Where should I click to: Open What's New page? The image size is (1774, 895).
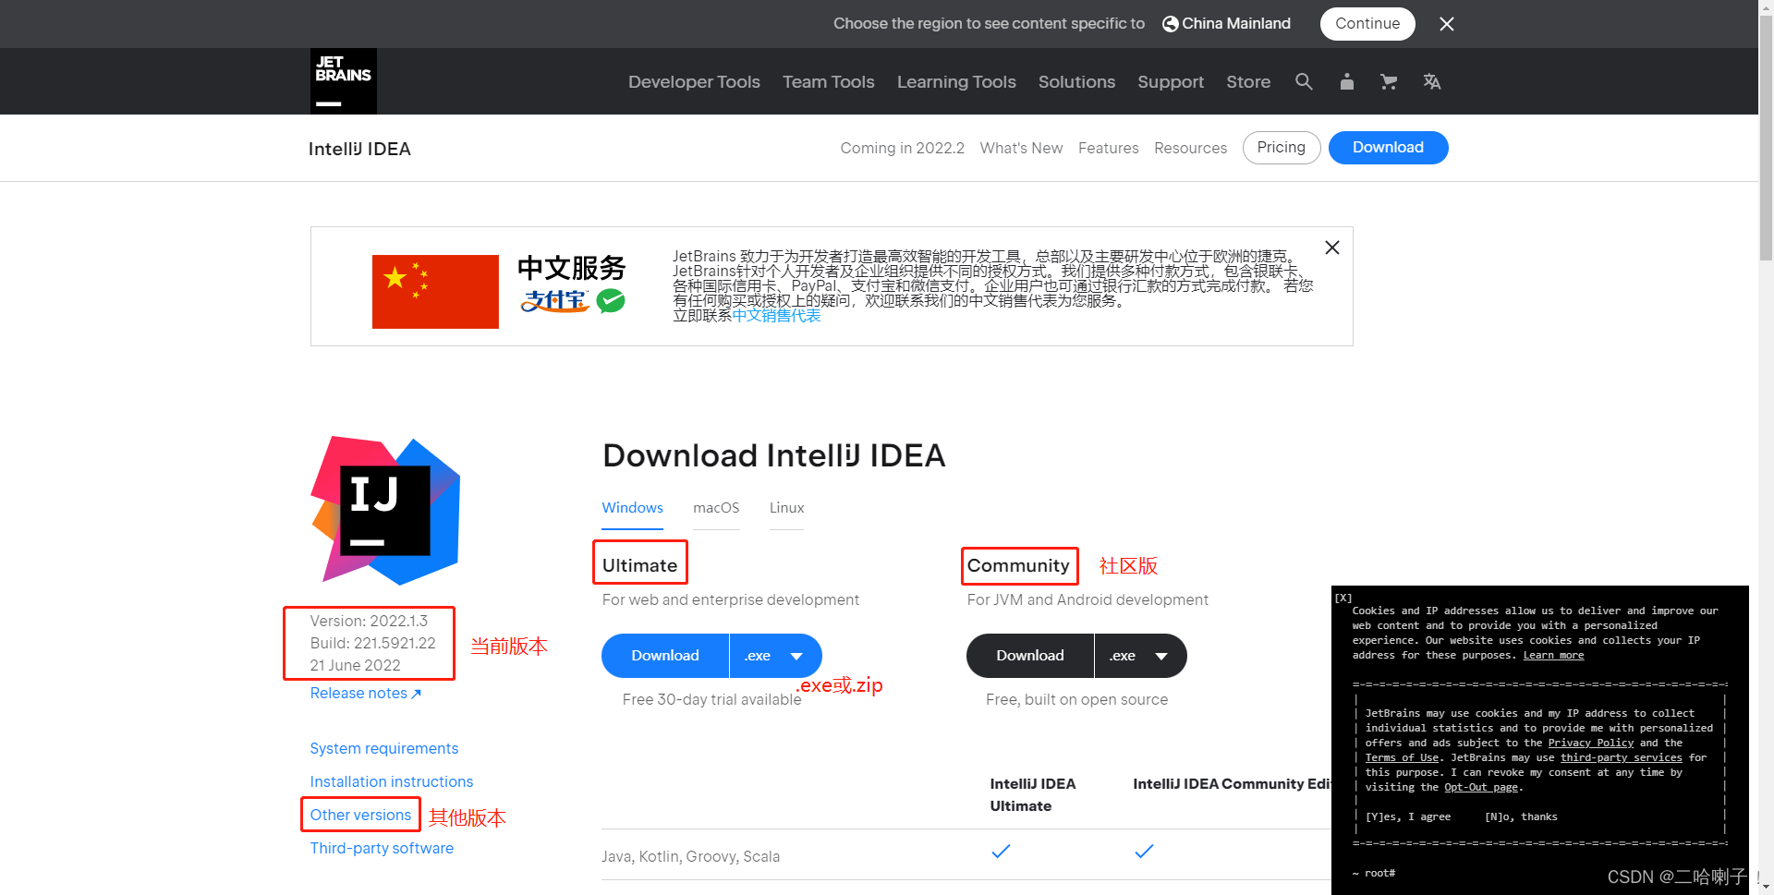tap(1021, 148)
